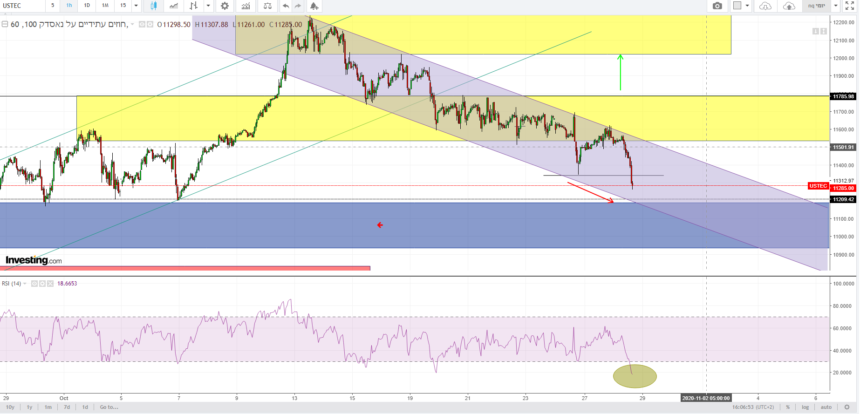This screenshot has height=414, width=860.
Task: Switch to the 1D interval
Action: coord(87,6)
